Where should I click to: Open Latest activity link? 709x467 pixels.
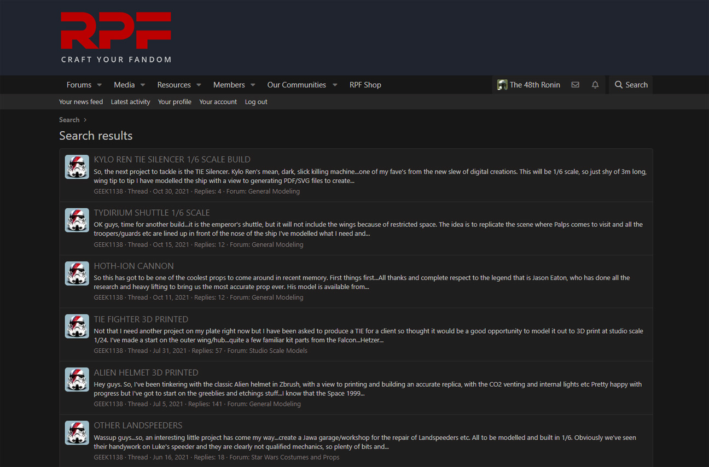coord(130,102)
